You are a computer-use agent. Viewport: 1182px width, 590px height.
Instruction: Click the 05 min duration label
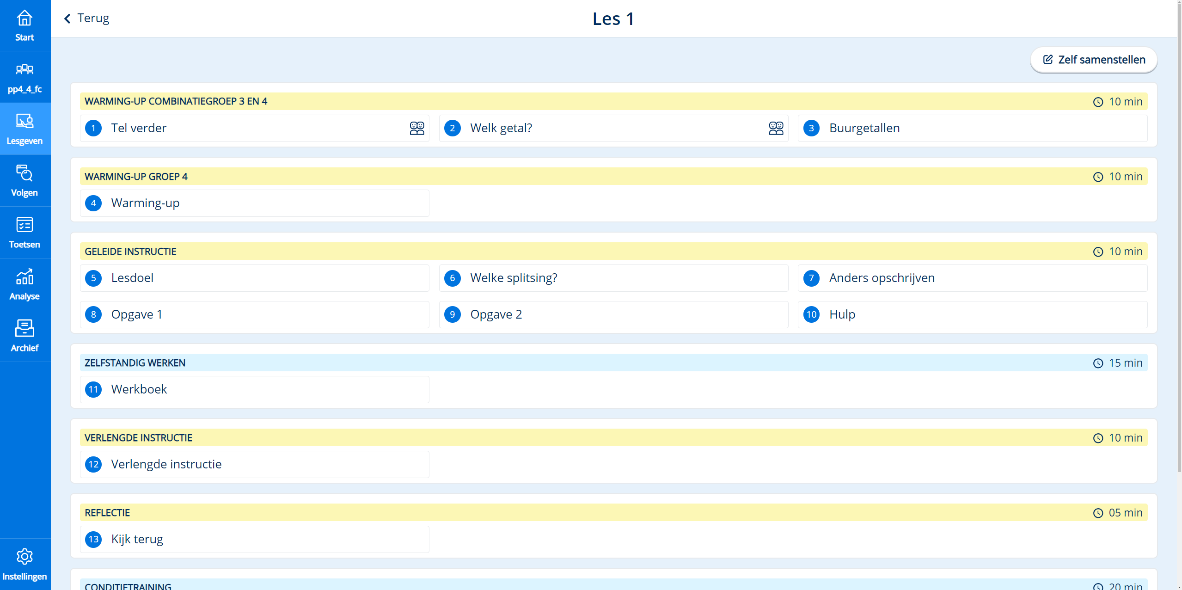(1126, 513)
